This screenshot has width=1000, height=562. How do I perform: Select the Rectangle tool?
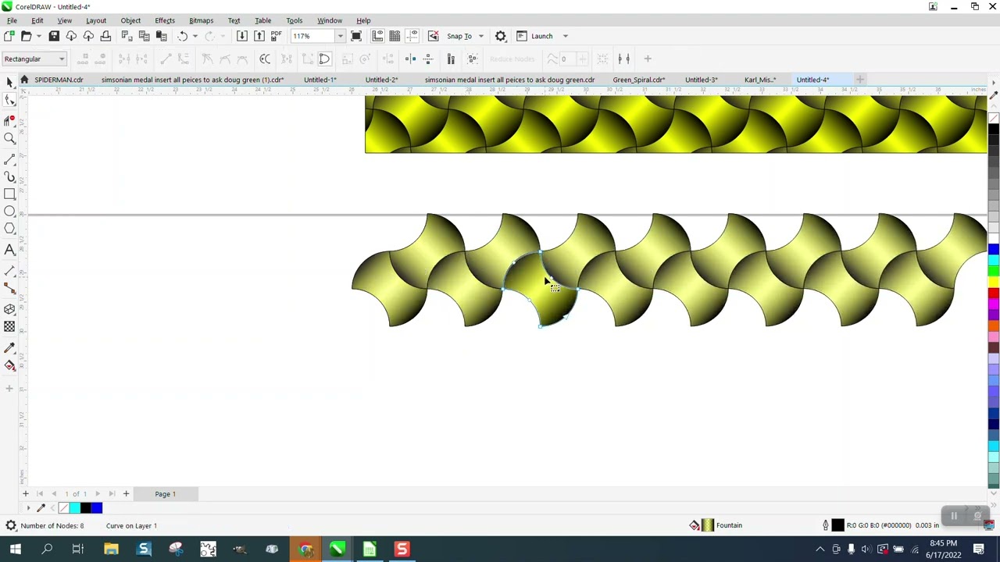pos(9,194)
